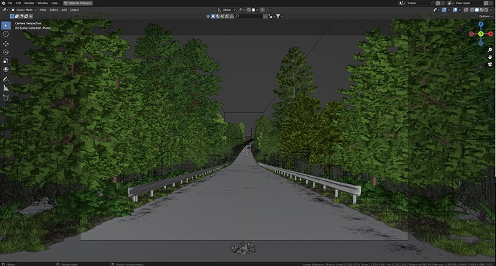The image size is (496, 266).
Task: Select the Rotate tool
Action: click(x=6, y=52)
